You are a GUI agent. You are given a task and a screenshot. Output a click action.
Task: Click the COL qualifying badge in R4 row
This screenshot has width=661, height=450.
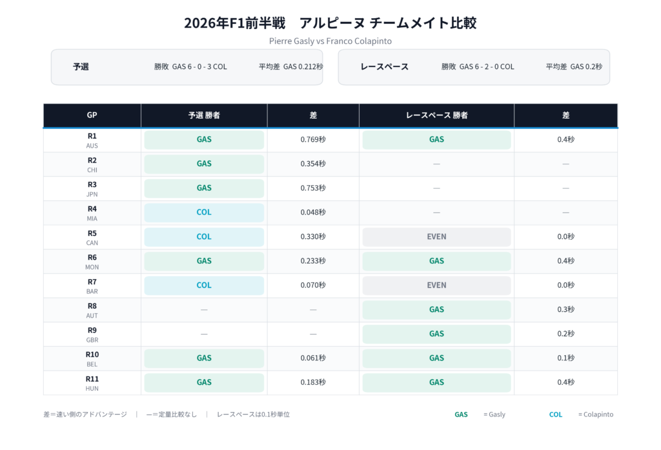[x=204, y=213]
